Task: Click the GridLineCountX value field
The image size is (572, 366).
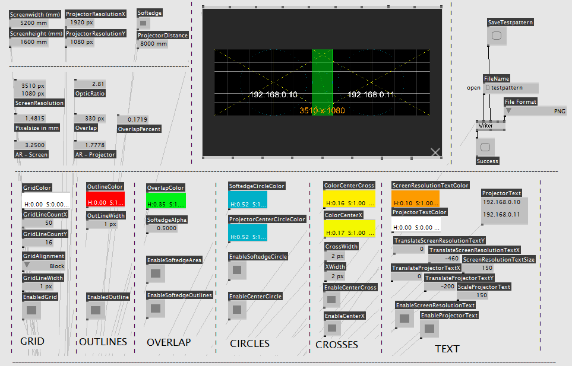Action: pos(45,223)
